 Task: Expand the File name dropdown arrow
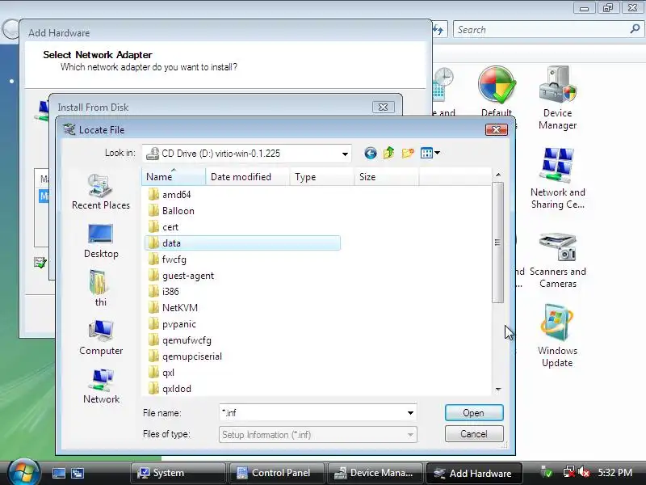click(x=410, y=413)
